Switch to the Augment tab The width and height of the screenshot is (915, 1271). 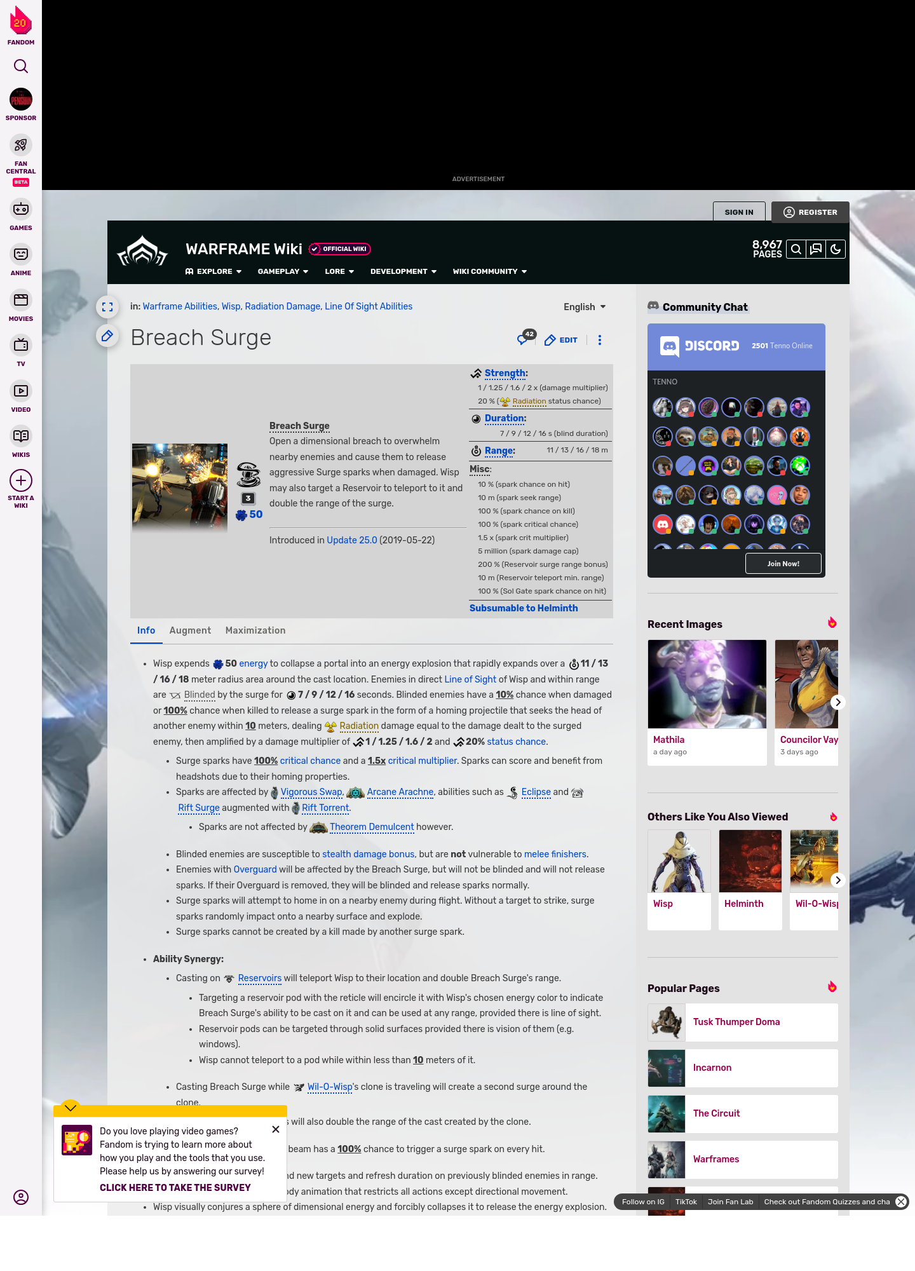coord(190,630)
